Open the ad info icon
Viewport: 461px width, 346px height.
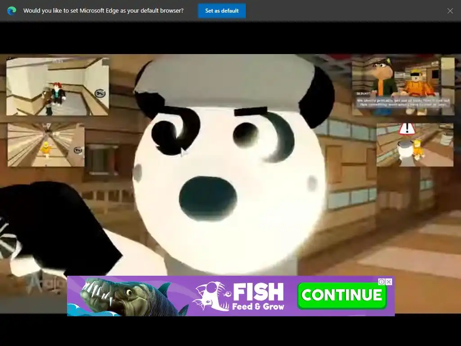(382, 282)
